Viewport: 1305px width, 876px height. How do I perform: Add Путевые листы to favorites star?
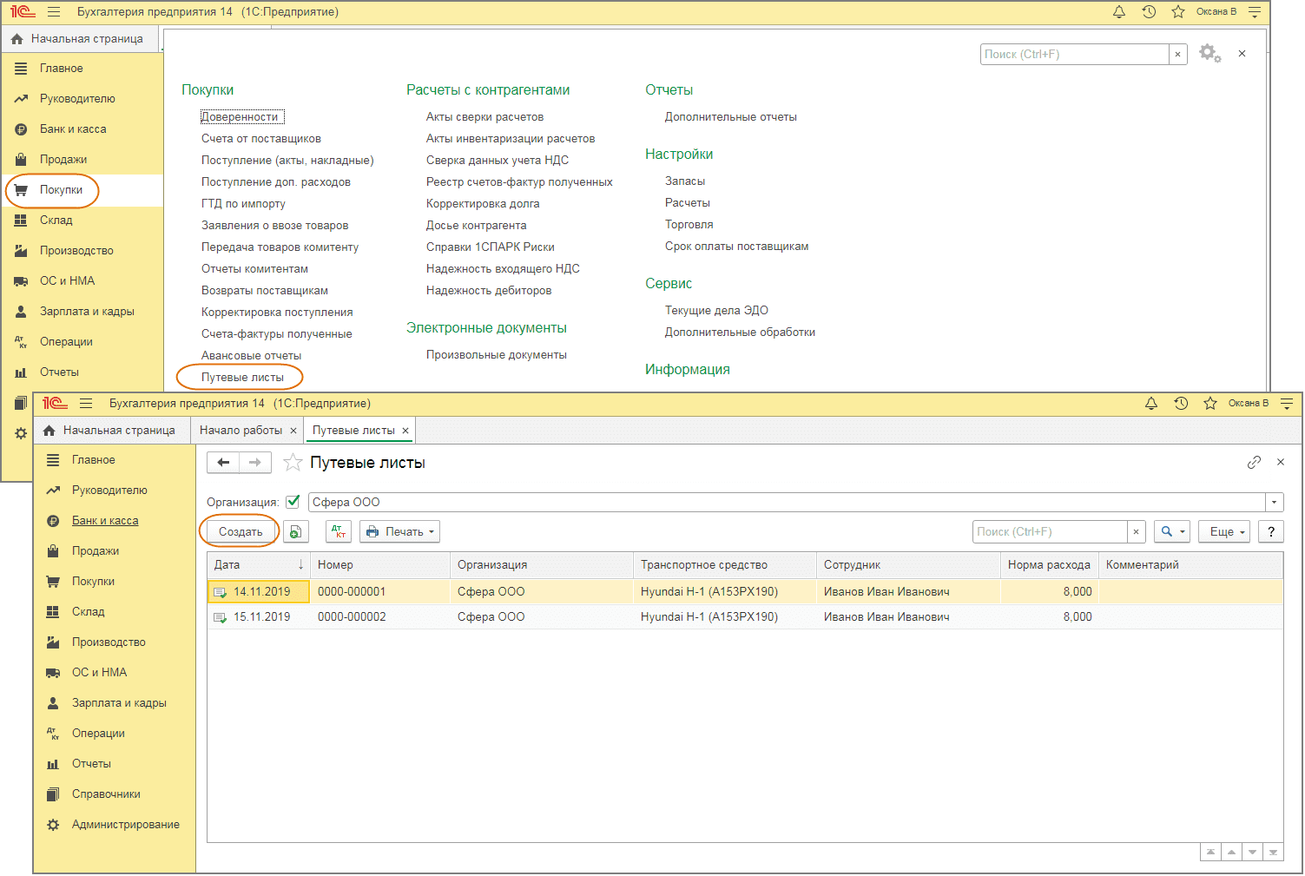(293, 463)
